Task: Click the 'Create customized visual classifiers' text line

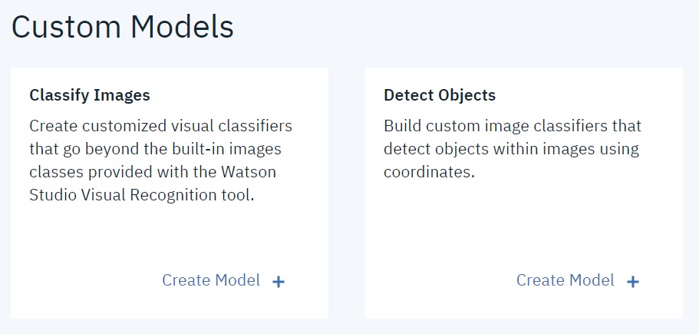Action: [160, 125]
